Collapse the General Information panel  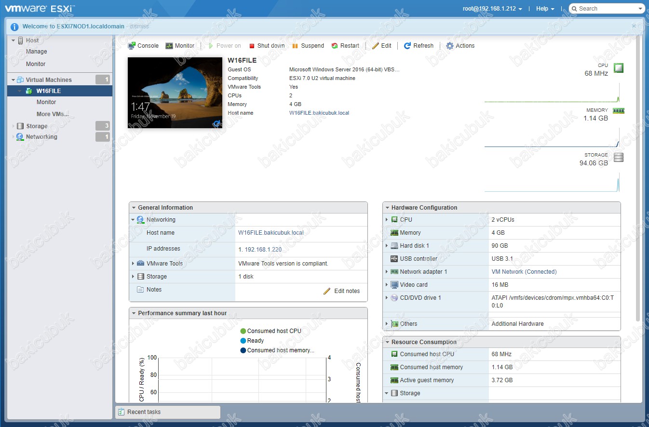pyautogui.click(x=133, y=208)
